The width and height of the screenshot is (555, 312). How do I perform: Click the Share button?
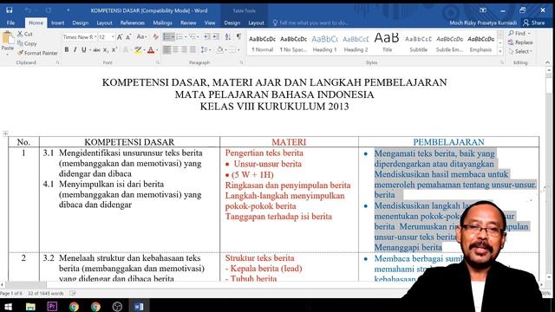click(x=534, y=23)
